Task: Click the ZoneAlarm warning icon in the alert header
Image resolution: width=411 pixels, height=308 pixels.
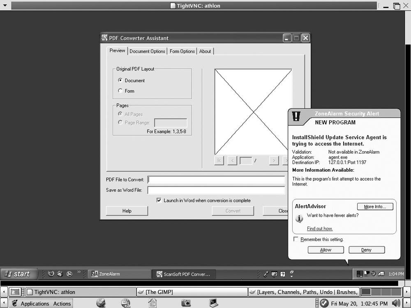Action: [296, 116]
